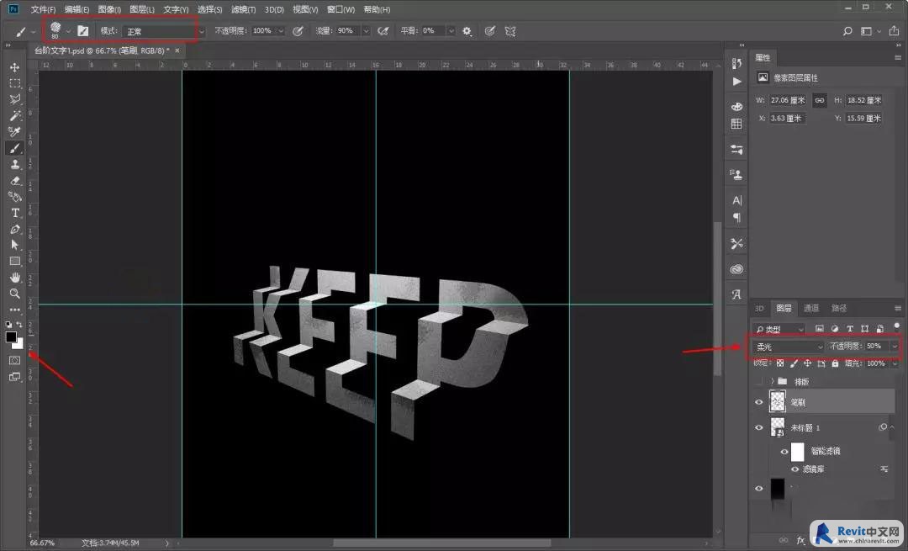Screen dimensions: 908x551
Task: Select the Rectangle shape tool
Action: click(15, 262)
